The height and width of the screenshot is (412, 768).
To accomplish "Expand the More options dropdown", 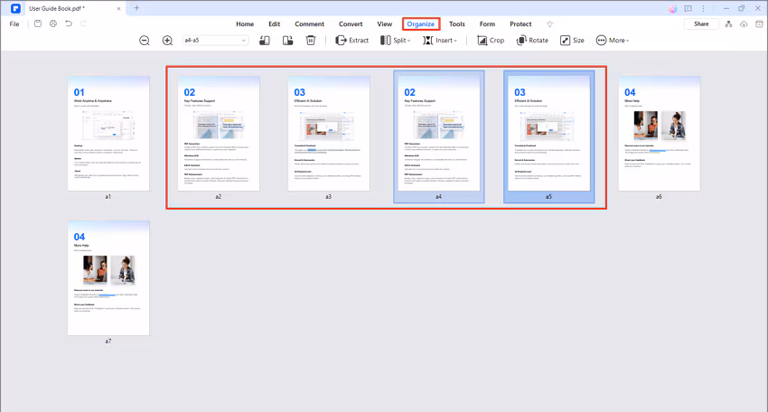I will tap(613, 41).
